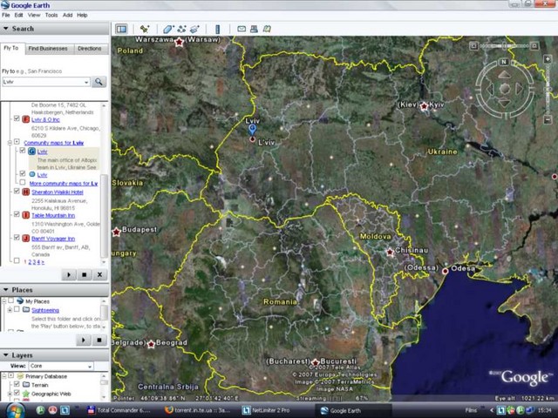Viewport: 558px width, 418px height.
Task: Click the Add Image Overlay toolbar icon
Action: click(x=194, y=29)
